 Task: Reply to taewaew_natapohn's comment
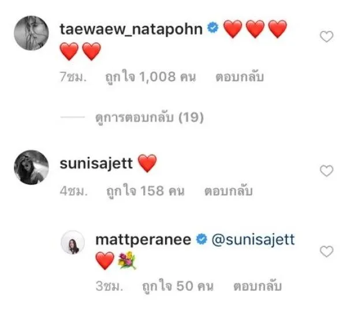coord(240,77)
